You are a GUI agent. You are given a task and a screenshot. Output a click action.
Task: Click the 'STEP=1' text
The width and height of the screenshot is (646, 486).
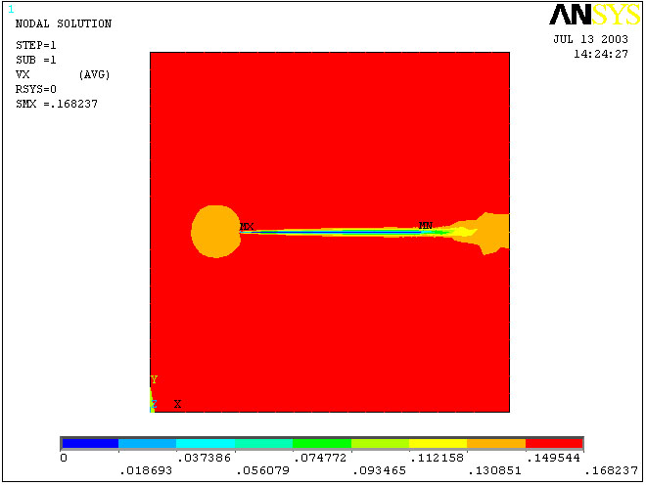[36, 45]
